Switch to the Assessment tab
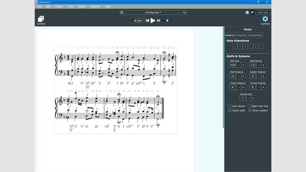 tap(255, 35)
